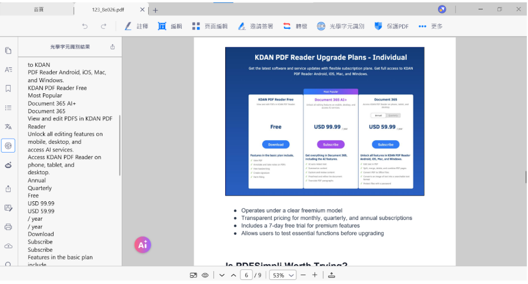Click the share sidebar icon

tap(8, 188)
